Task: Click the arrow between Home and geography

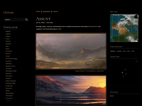Action: [42, 12]
